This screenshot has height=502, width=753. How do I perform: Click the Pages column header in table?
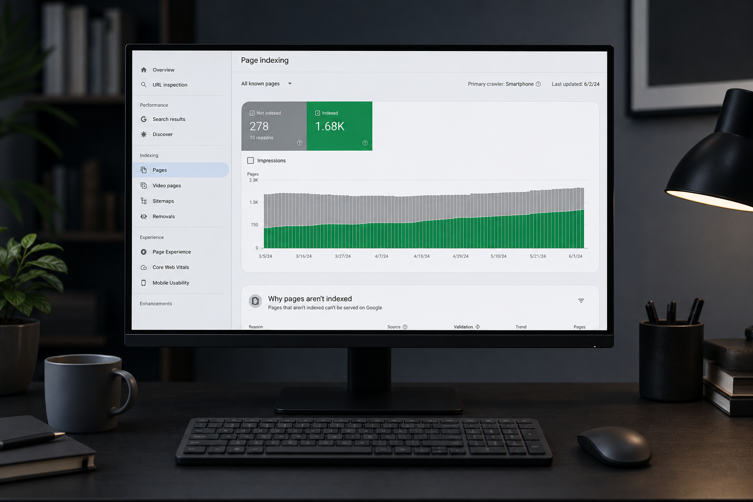pyautogui.click(x=579, y=327)
